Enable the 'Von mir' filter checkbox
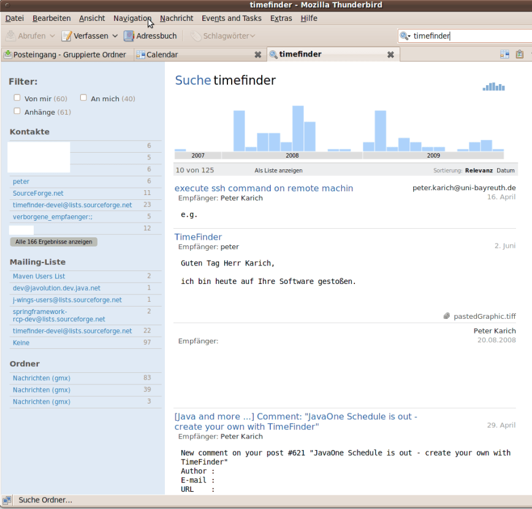Screen dimensions: 532x509 17,98
